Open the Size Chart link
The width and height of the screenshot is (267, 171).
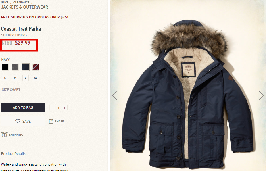pyautogui.click(x=11, y=89)
